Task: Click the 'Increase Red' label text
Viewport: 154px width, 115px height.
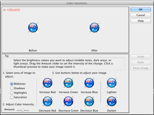Action: tap(47, 92)
